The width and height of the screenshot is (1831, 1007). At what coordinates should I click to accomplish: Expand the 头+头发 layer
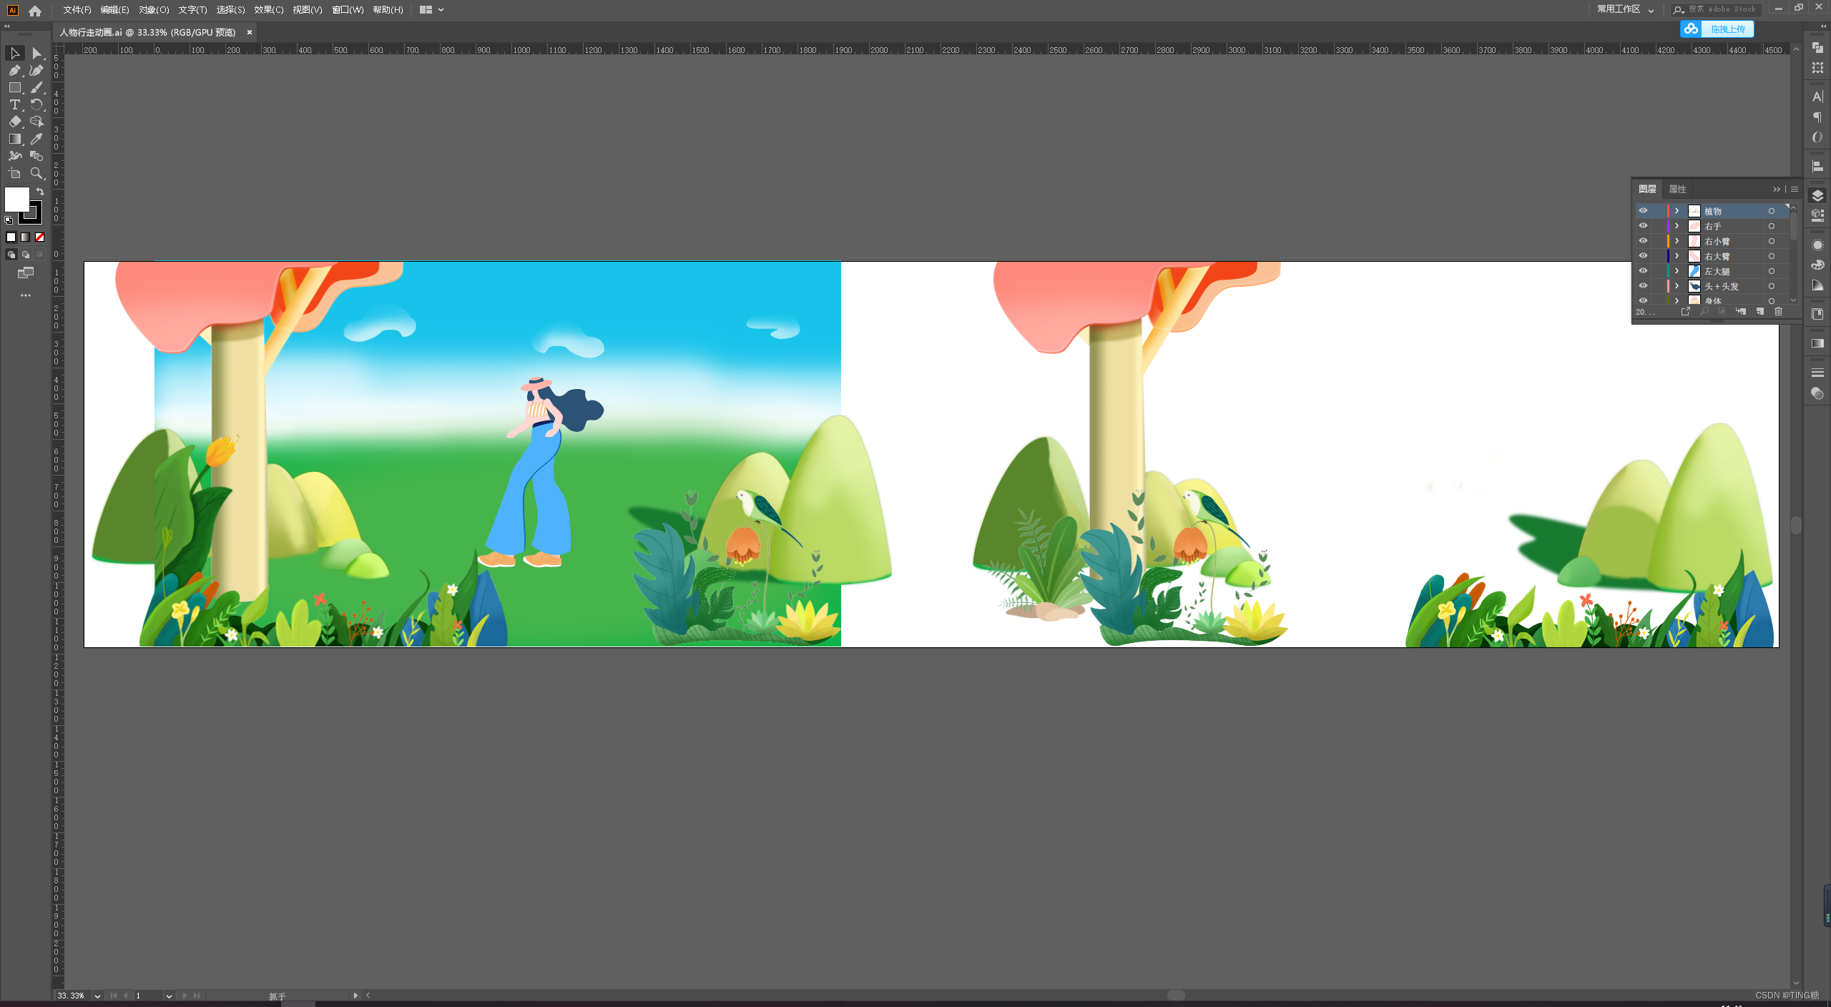1677,286
